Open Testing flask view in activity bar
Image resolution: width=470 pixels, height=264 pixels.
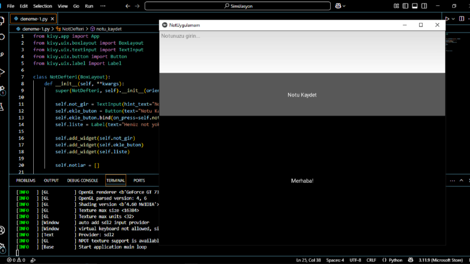click(2, 107)
